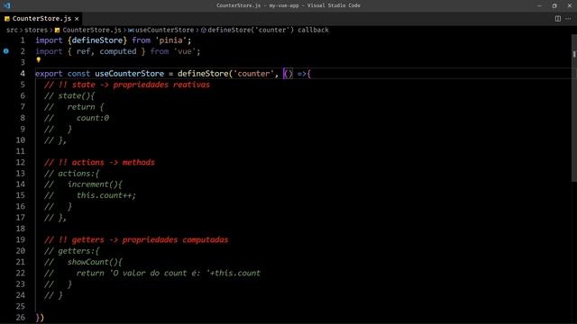The image size is (577, 324).
Task: Click the function symbol icon before defineStore
Action: pos(204,30)
